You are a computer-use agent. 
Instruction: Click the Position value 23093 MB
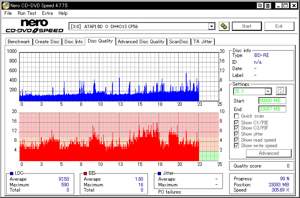coord(279,185)
